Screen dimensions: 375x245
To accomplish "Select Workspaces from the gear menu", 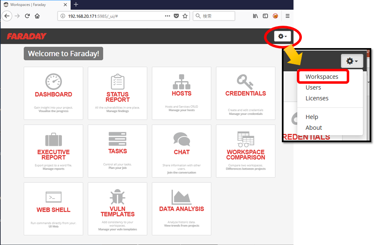I will (x=322, y=77).
